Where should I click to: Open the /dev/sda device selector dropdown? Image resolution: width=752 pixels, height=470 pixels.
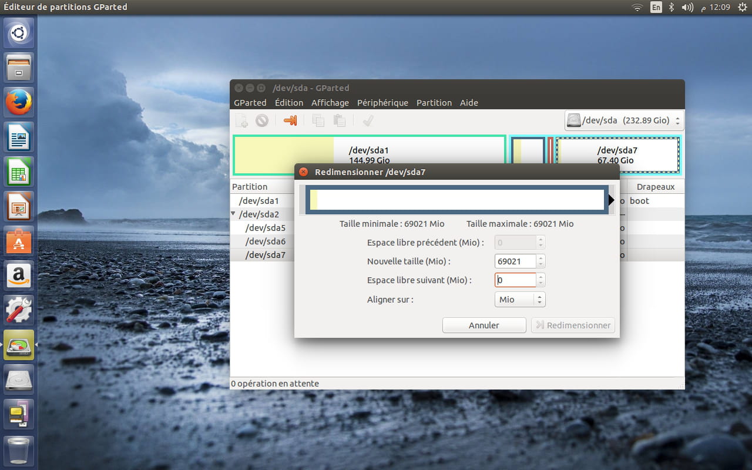(625, 120)
